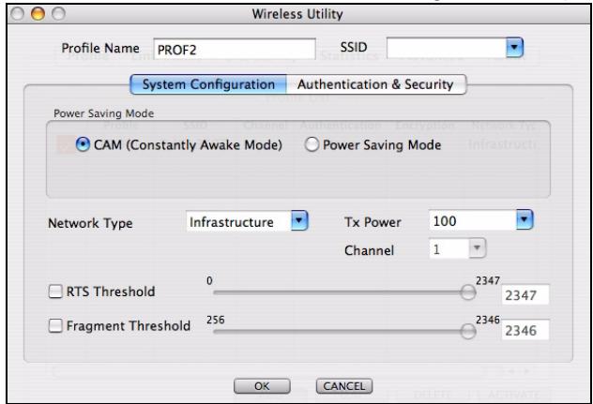Screen dimensions: 593x404
Task: Click the Channel label
Action: pyautogui.click(x=369, y=250)
